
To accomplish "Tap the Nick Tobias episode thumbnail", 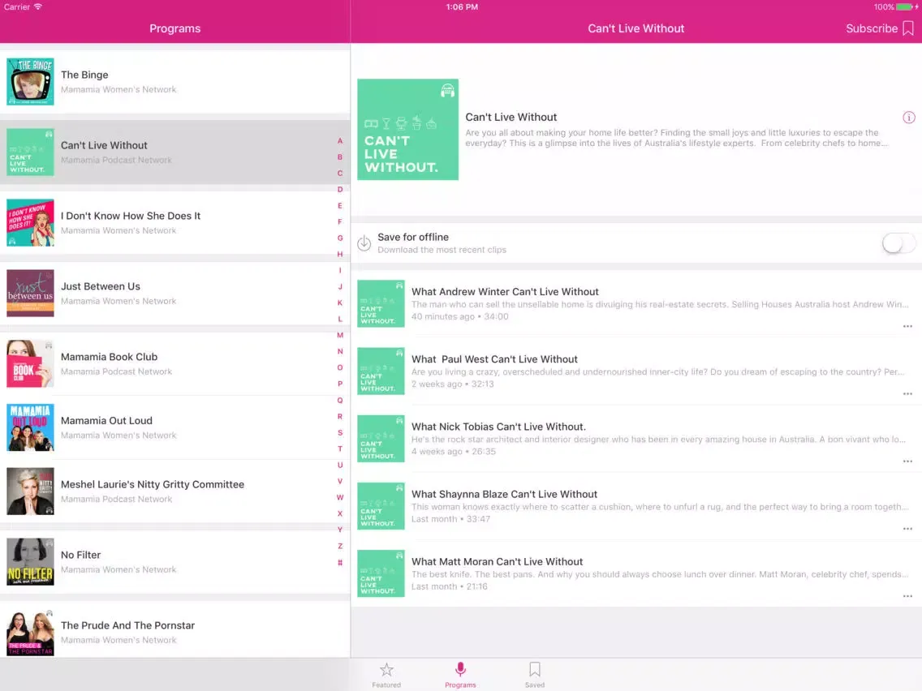I will click(381, 438).
